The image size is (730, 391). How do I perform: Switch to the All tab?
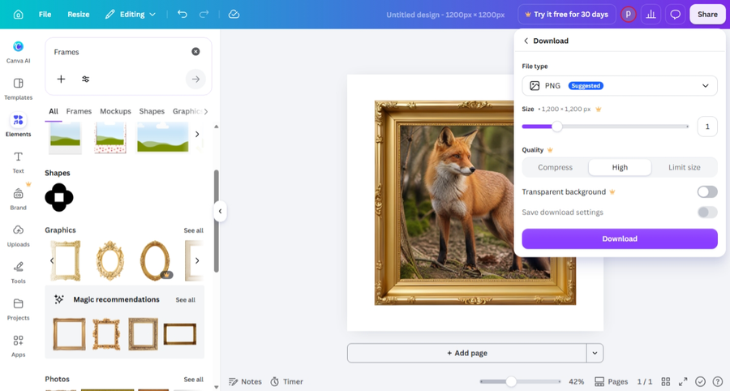[54, 111]
